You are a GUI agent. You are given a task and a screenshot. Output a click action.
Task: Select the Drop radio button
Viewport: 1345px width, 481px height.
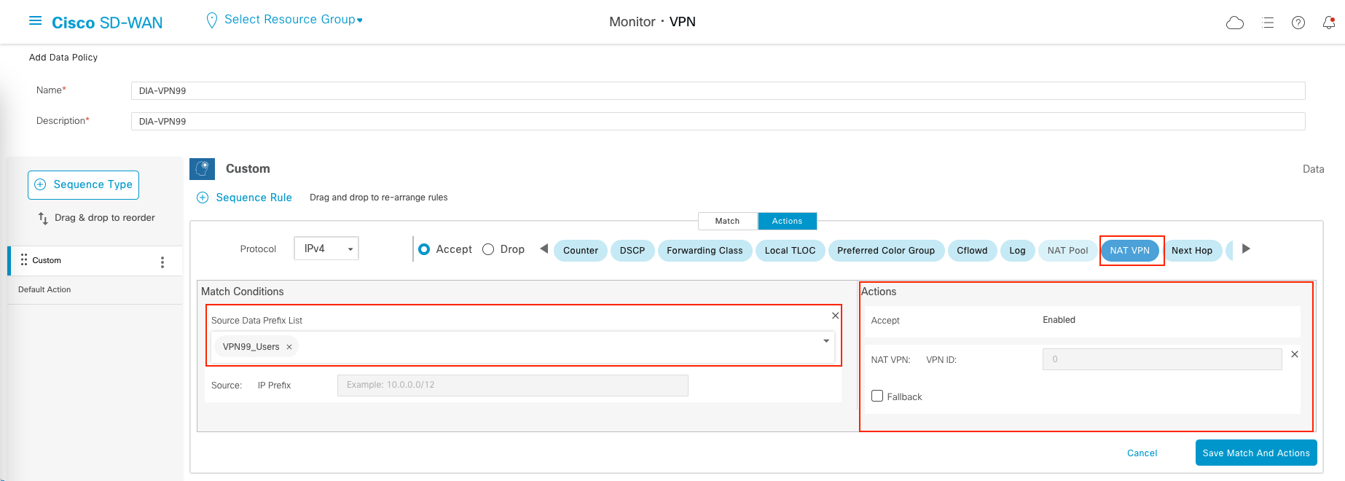(x=488, y=249)
